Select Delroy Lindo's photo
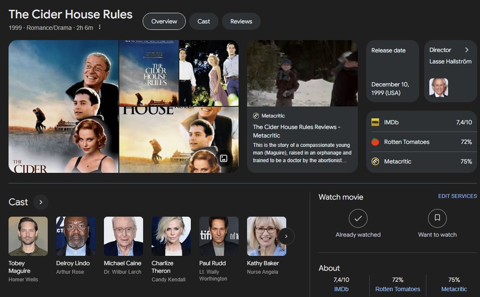480x297 pixels. tap(76, 236)
